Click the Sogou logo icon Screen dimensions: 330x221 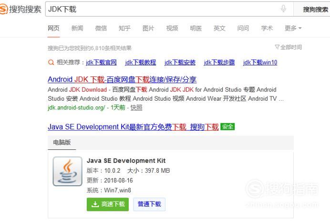[4, 9]
